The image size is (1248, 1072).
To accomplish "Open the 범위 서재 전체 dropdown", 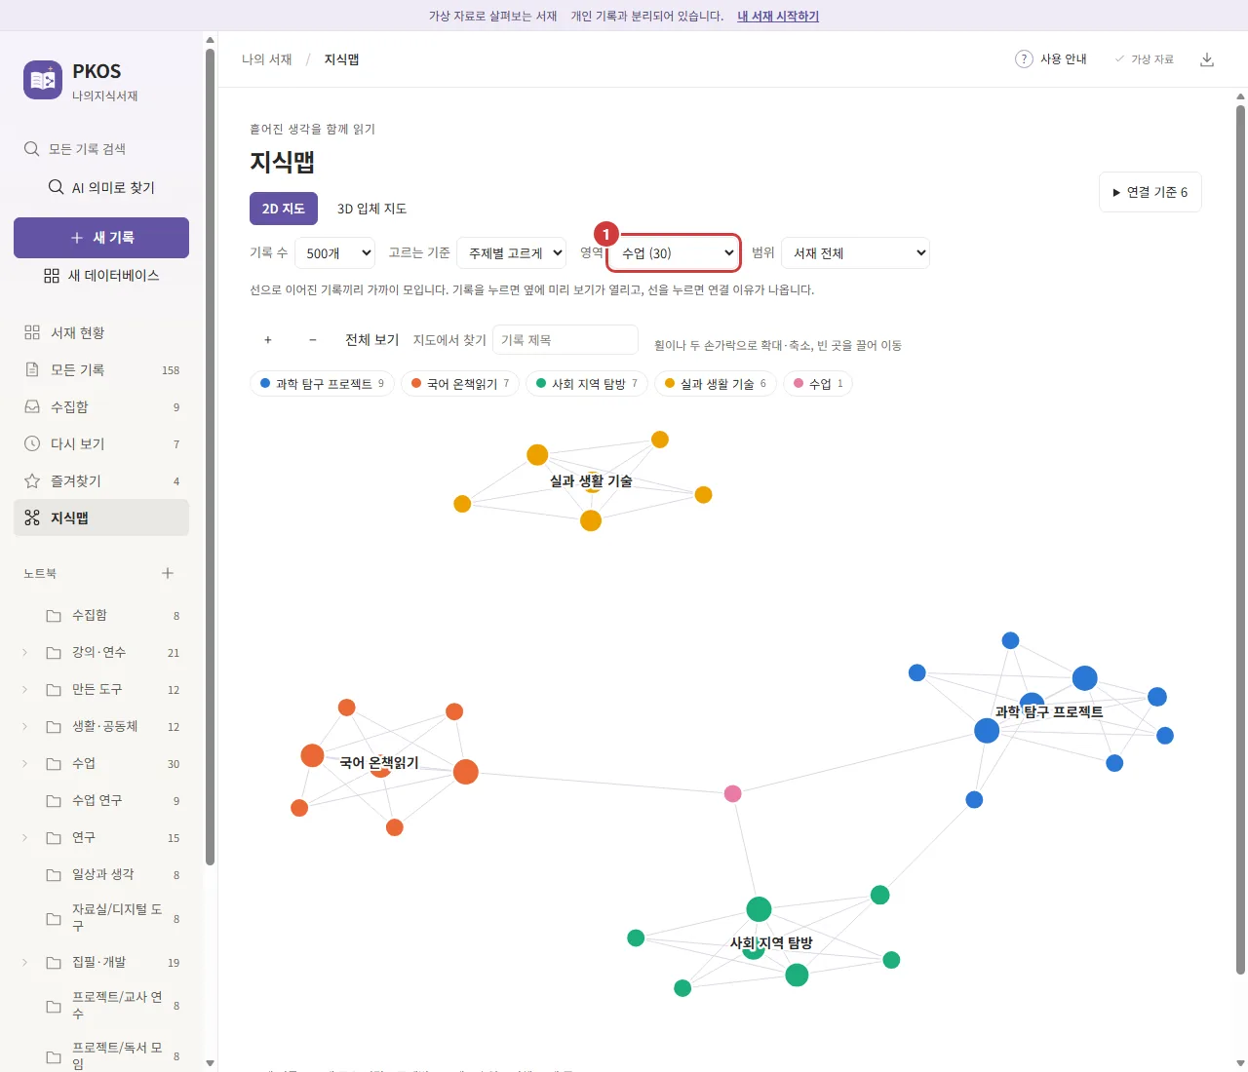I will pyautogui.click(x=855, y=253).
